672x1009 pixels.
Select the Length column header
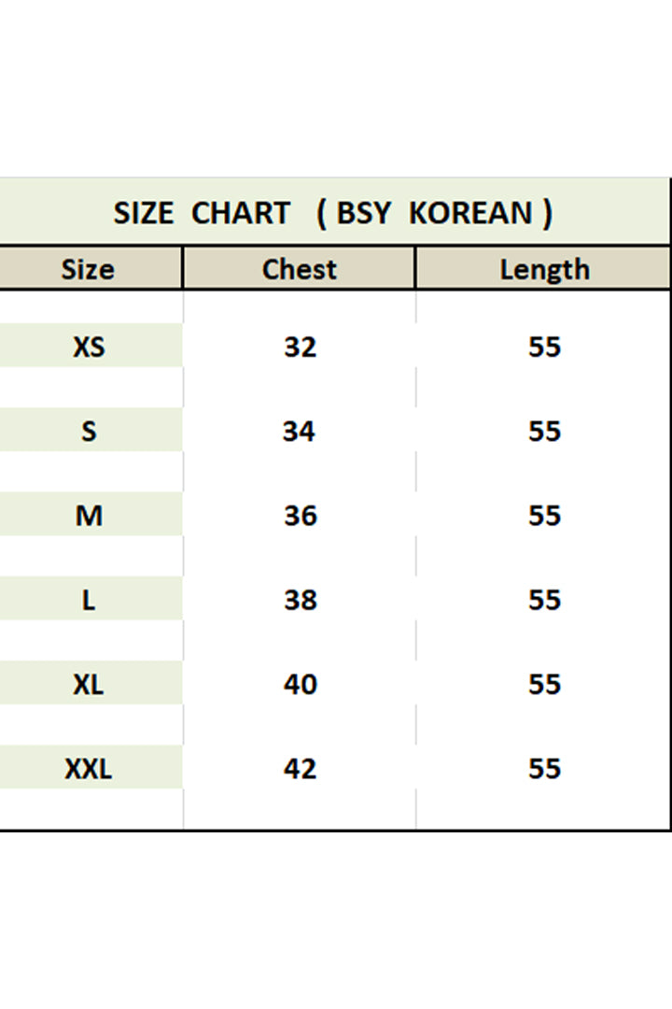click(544, 269)
